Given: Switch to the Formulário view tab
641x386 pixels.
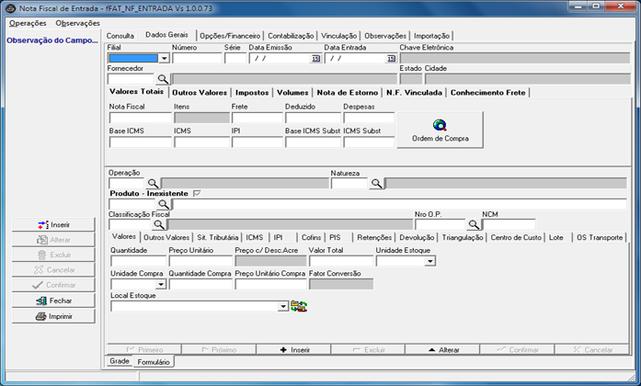Looking at the screenshot, I should pyautogui.click(x=154, y=362).
